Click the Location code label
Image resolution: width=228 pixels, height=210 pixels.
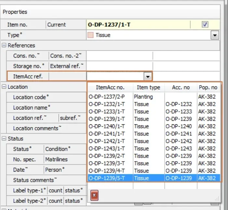click(31, 97)
